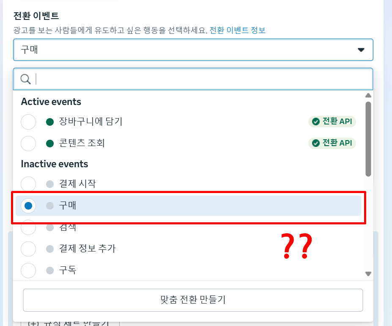Click the green checkmark on 콘텐츠 조회 API badge

pos(316,143)
